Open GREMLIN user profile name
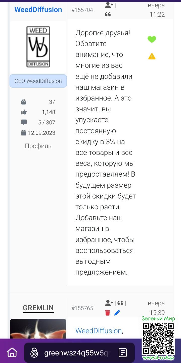 tap(38, 308)
